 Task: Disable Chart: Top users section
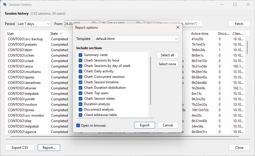point(81,93)
